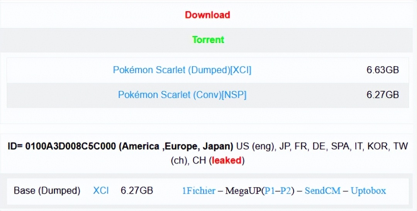Open Pokémon Scarlet (Conv)[NSP] torrent link

[x=182, y=95]
